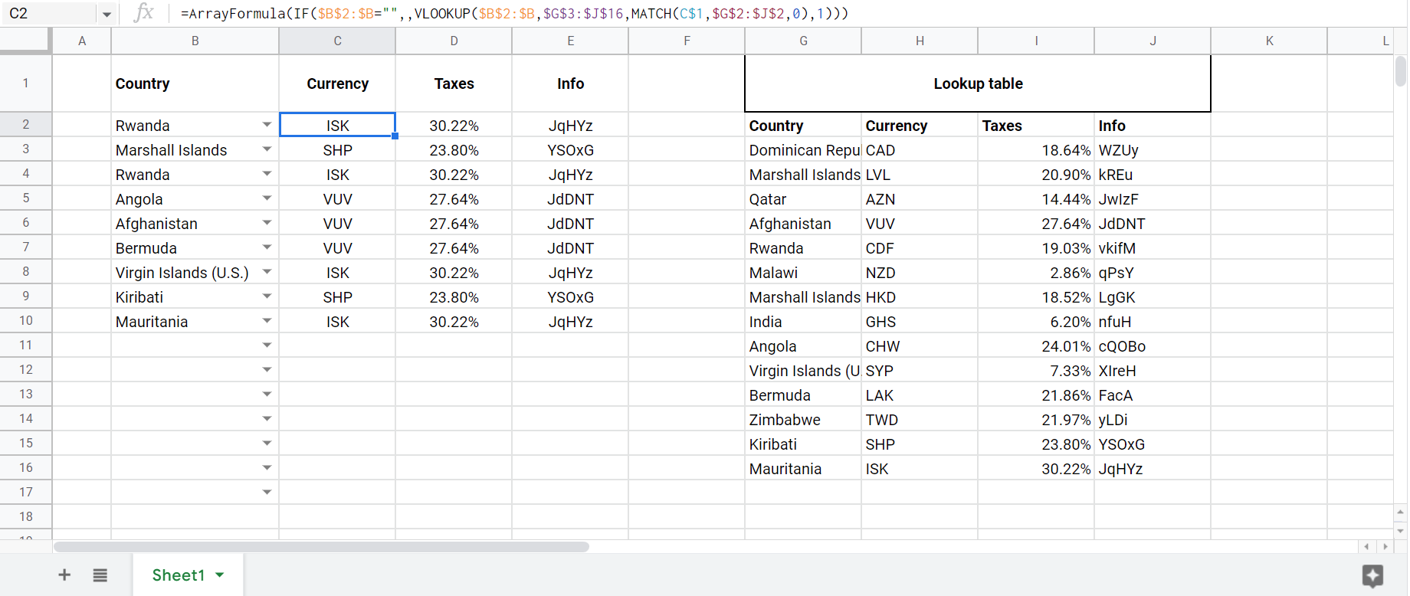Image resolution: width=1410 pixels, height=596 pixels.
Task: Open the Explore button at bottom right
Action: (1372, 575)
